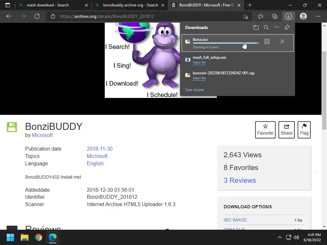Click the DOWNLOAD OPTIONS heading
327x245 pixels.
click(x=247, y=207)
